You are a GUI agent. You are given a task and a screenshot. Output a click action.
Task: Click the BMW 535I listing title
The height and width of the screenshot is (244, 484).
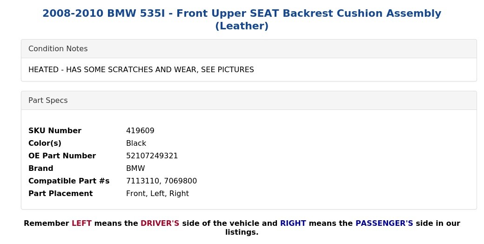tap(242, 20)
